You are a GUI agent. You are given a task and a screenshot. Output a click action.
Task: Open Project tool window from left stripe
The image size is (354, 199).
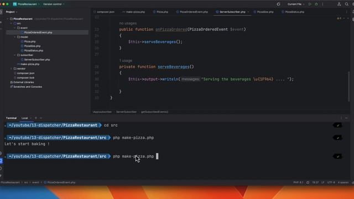click(1, 12)
